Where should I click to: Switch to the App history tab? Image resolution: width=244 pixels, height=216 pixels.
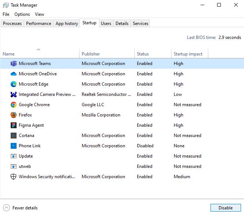tap(67, 24)
